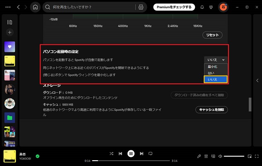The height and width of the screenshot is (166, 262).
Task: Open the three-dot app menu
Action: (x=8, y=7)
